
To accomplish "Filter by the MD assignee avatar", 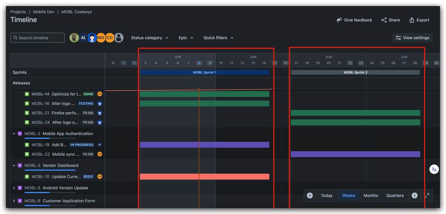I will 101,38.
